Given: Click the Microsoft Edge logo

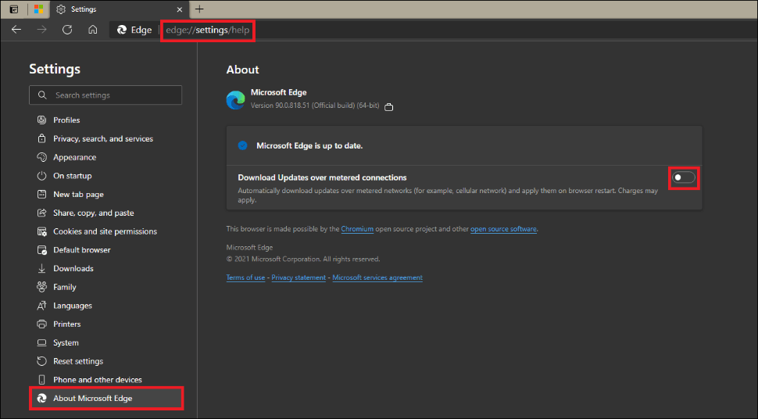Looking at the screenshot, I should 235,100.
